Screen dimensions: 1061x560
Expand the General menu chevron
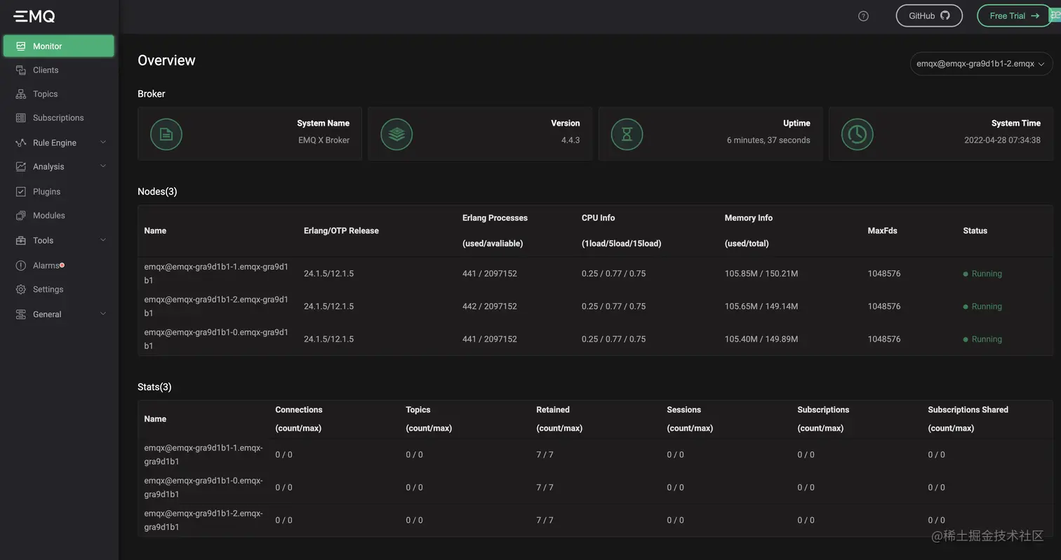click(x=103, y=314)
